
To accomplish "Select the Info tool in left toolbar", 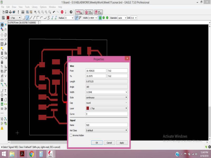I will (2, 25).
